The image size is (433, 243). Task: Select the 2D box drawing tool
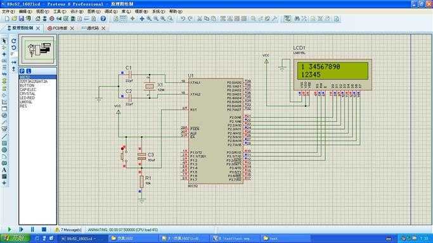click(x=4, y=143)
